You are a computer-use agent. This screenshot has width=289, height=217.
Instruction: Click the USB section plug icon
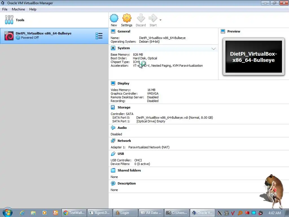tap(113, 153)
